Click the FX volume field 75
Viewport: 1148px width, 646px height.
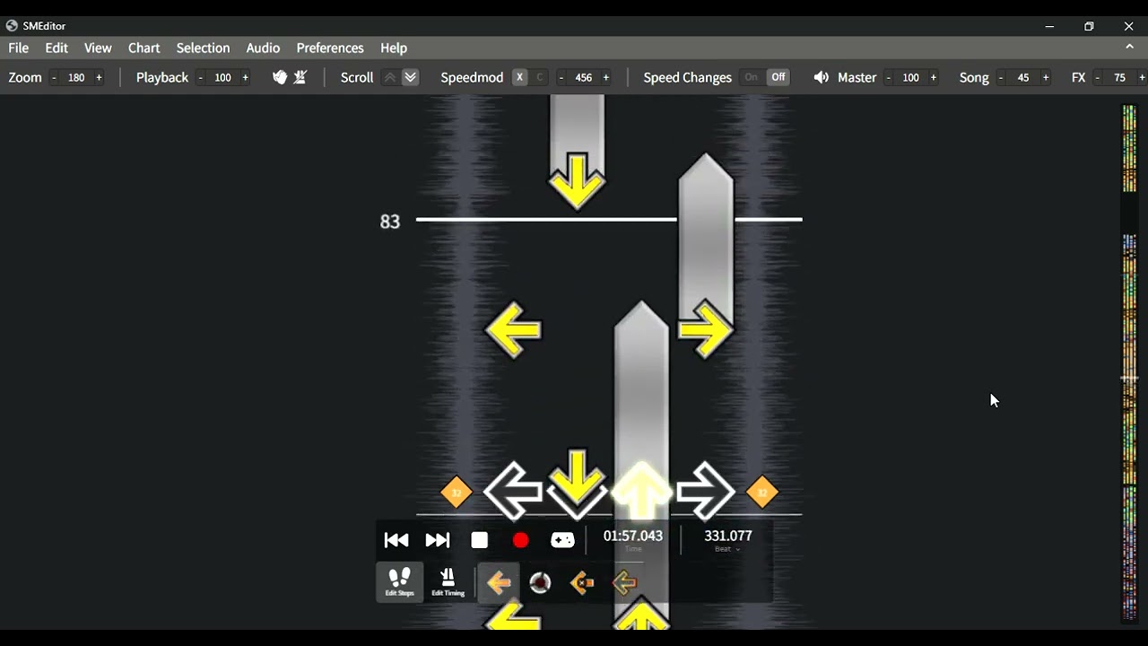[x=1119, y=77]
